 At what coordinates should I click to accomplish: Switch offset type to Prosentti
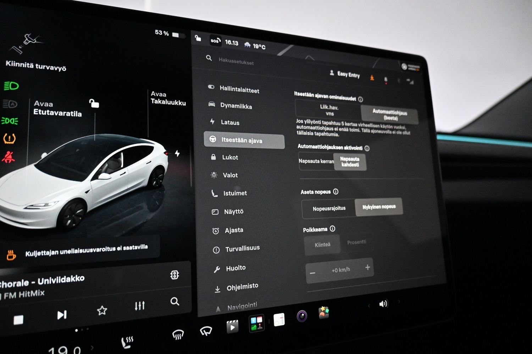pyautogui.click(x=356, y=242)
